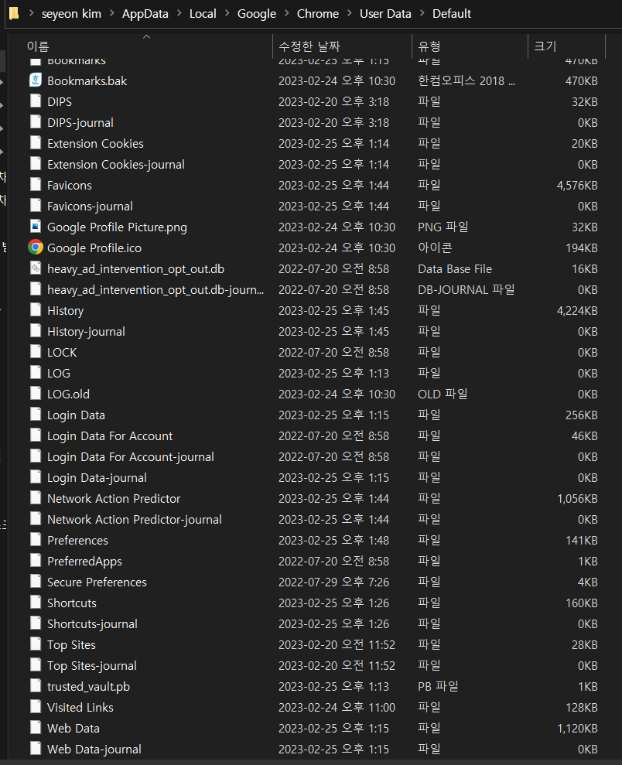Navigate to the Google breadcrumb folder
The height and width of the screenshot is (765, 622).
257,14
